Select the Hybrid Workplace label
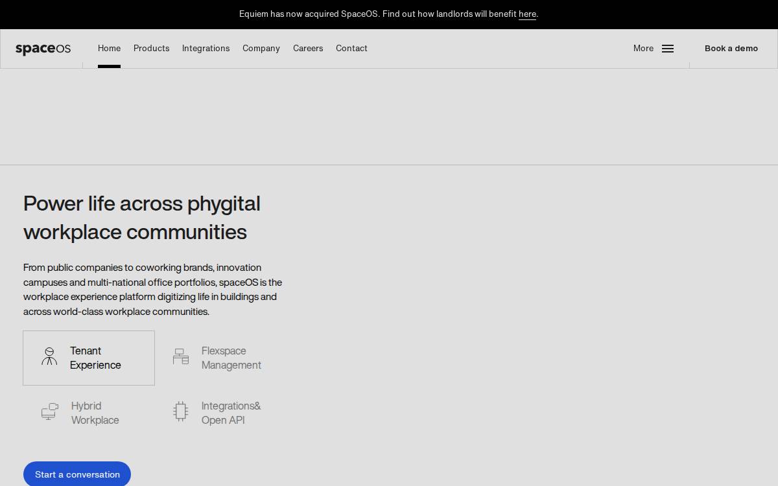 pos(95,413)
